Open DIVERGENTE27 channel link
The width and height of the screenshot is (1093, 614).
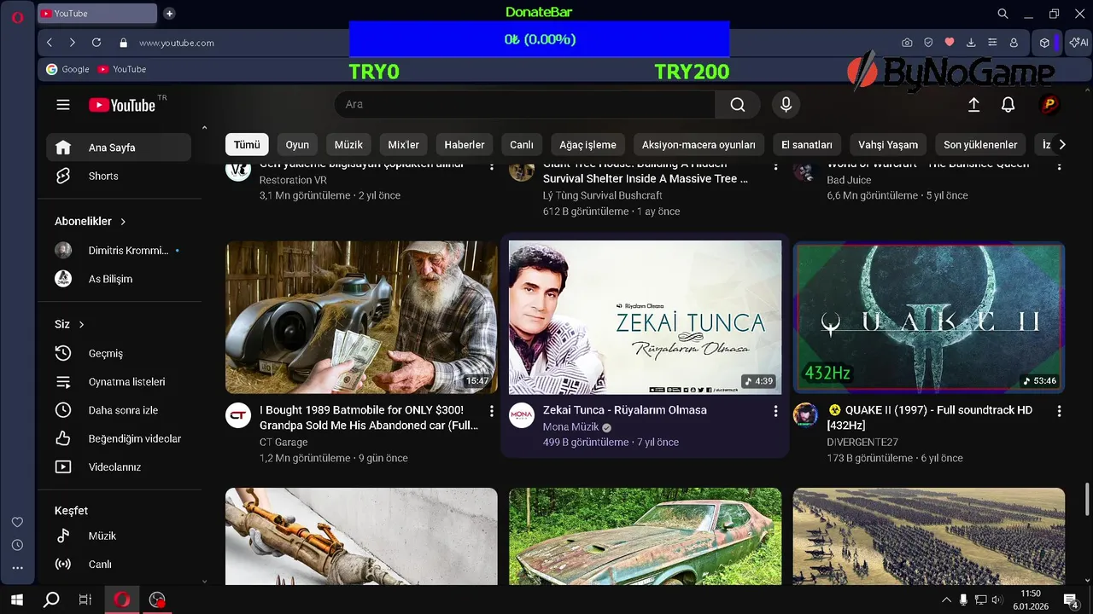tap(862, 443)
